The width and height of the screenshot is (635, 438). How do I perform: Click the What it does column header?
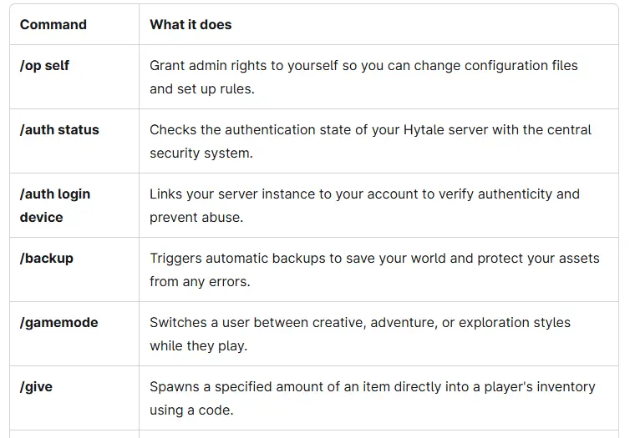coord(190,24)
